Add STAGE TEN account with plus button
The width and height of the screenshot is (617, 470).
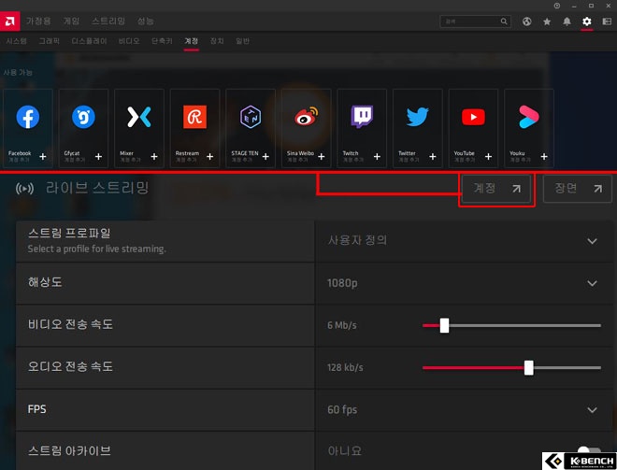pos(265,157)
